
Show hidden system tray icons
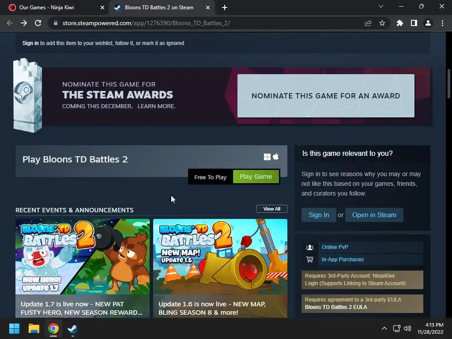click(x=384, y=328)
